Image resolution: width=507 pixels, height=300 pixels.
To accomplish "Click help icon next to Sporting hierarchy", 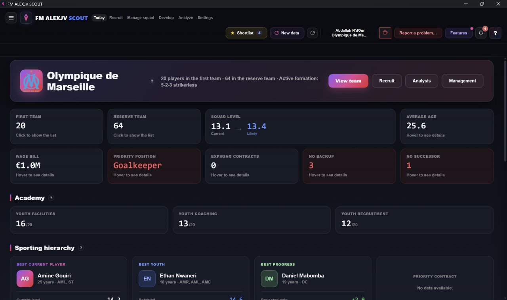I will pos(81,248).
